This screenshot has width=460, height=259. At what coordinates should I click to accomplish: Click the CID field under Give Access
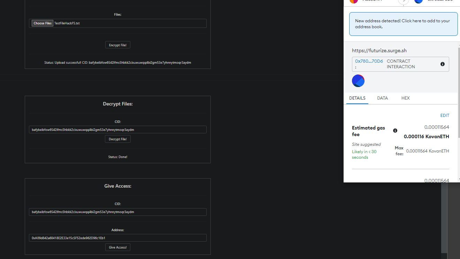[118, 212]
